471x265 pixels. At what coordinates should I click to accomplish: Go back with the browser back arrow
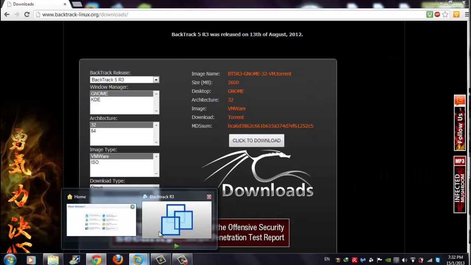[7, 14]
